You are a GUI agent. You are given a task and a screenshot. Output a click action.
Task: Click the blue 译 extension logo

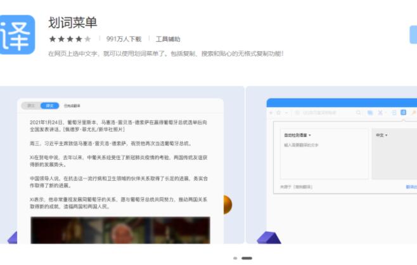(16, 35)
